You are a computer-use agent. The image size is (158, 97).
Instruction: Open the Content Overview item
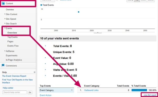10,9
